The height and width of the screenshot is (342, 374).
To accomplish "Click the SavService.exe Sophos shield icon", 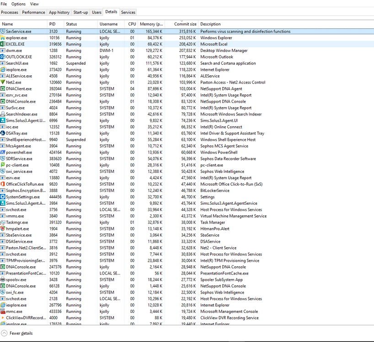I will [x=3, y=31].
